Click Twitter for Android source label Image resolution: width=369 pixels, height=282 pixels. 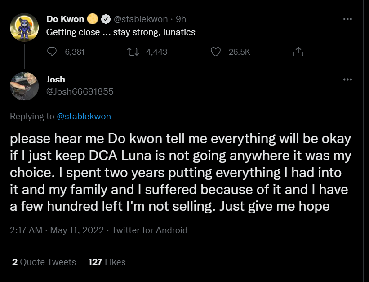149,230
